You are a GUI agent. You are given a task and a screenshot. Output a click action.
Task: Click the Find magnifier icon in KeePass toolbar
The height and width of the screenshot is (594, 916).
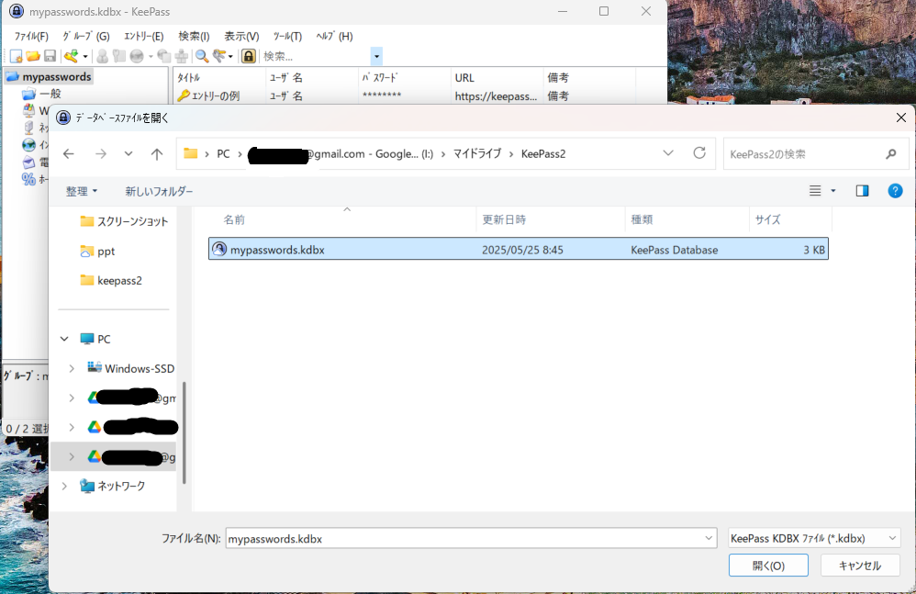202,56
